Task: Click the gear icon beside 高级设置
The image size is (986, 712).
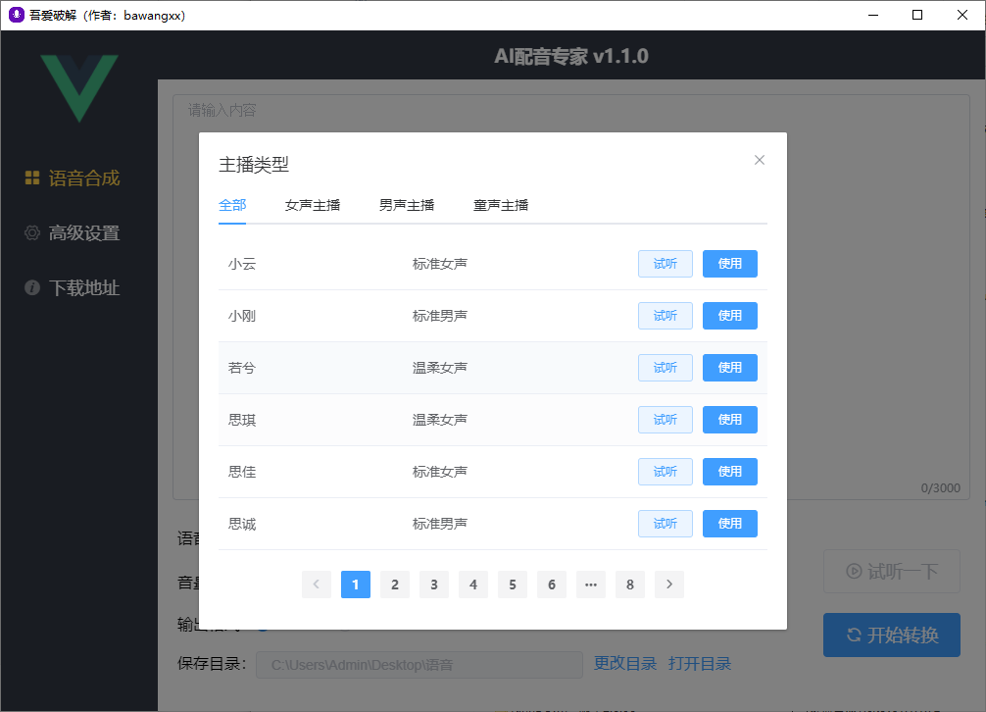Action: coord(32,232)
